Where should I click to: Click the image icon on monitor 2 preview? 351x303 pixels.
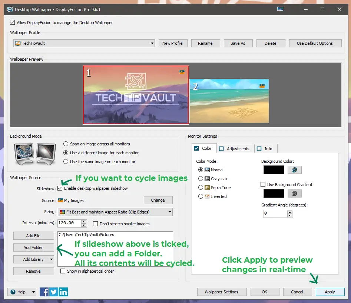click(x=262, y=86)
